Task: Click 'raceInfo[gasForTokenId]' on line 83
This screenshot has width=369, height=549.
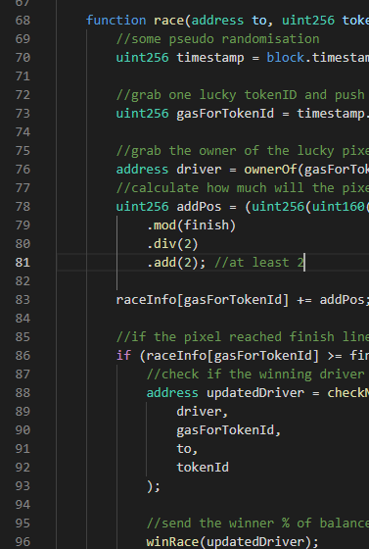Action: (203, 300)
